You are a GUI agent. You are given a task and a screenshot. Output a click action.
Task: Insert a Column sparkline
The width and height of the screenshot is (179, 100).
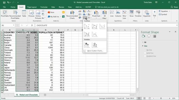point(118,14)
